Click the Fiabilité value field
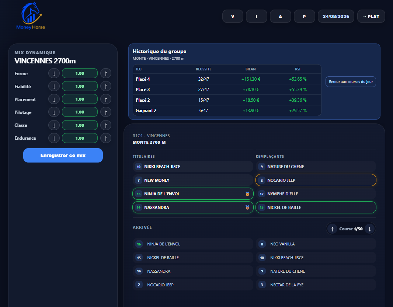Image resolution: width=393 pixels, height=307 pixels. [x=80, y=86]
